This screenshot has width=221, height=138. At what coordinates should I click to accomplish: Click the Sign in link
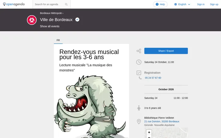click(201, 4)
